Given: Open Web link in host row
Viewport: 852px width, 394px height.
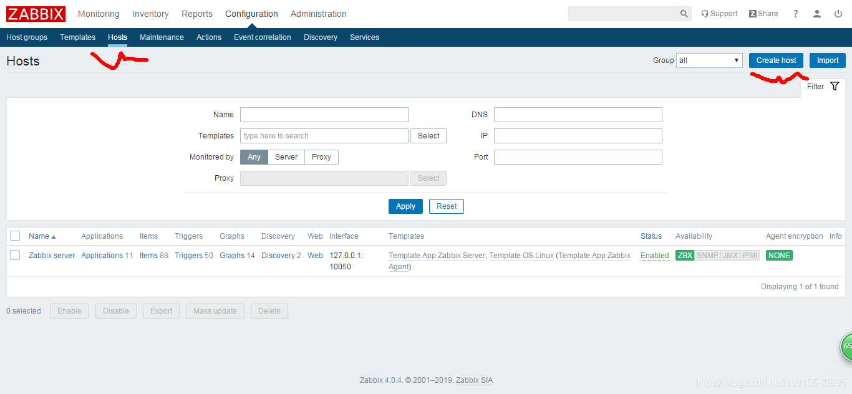Looking at the screenshot, I should point(315,256).
